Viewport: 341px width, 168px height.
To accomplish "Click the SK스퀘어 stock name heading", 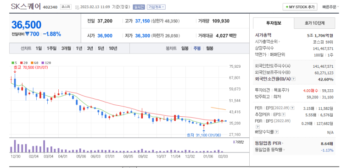I will (x=26, y=6).
